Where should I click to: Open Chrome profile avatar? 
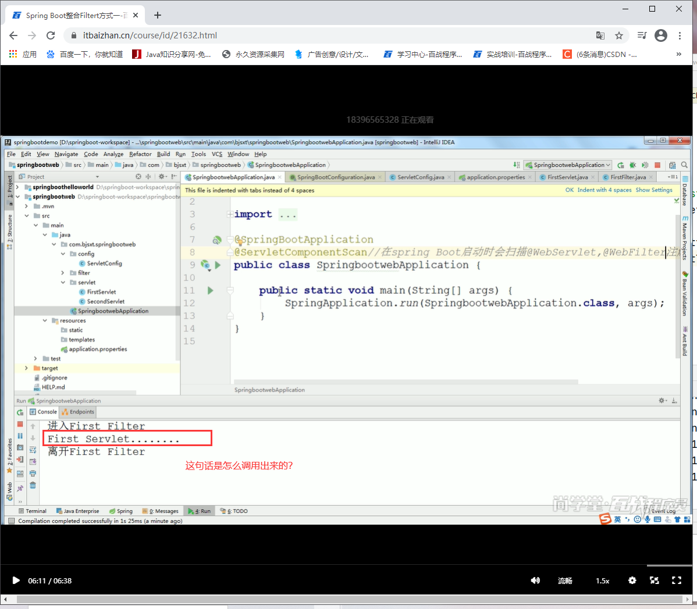[661, 35]
